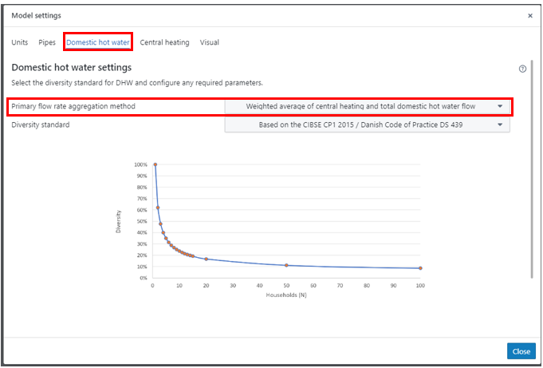
Task: Open the Pipes tab
Action: coord(47,42)
